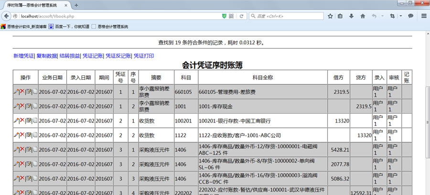The image size is (430, 195).
Task: Click the red X delete icon in the 单向阀 row
Action: 21,164
